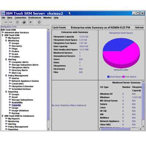This screenshot has height=146, width=146.
Task: Collapse the Policy Management node toggle
Action: point(6,76)
